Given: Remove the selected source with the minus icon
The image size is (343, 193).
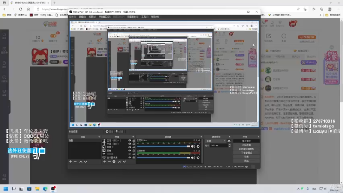Looking at the screenshot, I should (109, 162).
